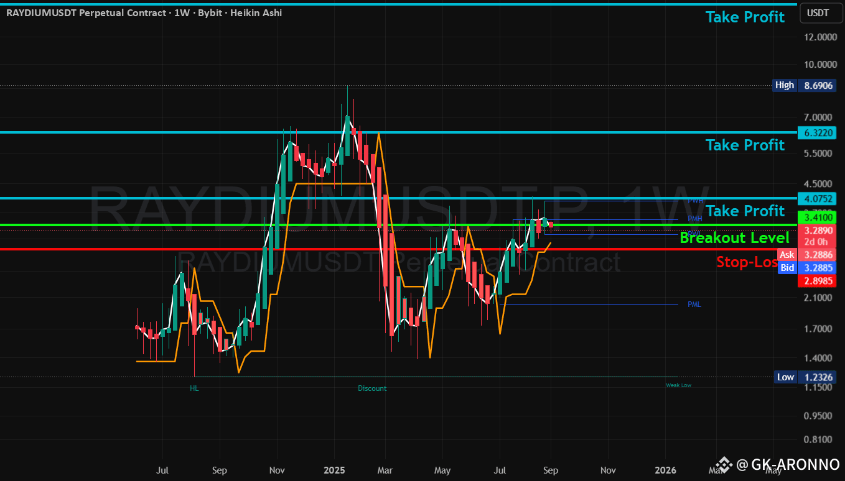The width and height of the screenshot is (845, 481).
Task: Select the red stop-loss horizontal line
Action: [x=398, y=249]
